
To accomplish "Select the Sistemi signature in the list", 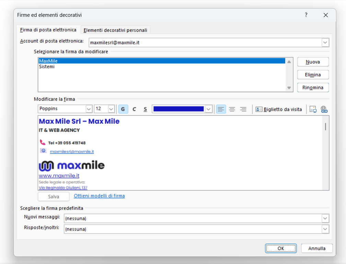I will coord(162,66).
